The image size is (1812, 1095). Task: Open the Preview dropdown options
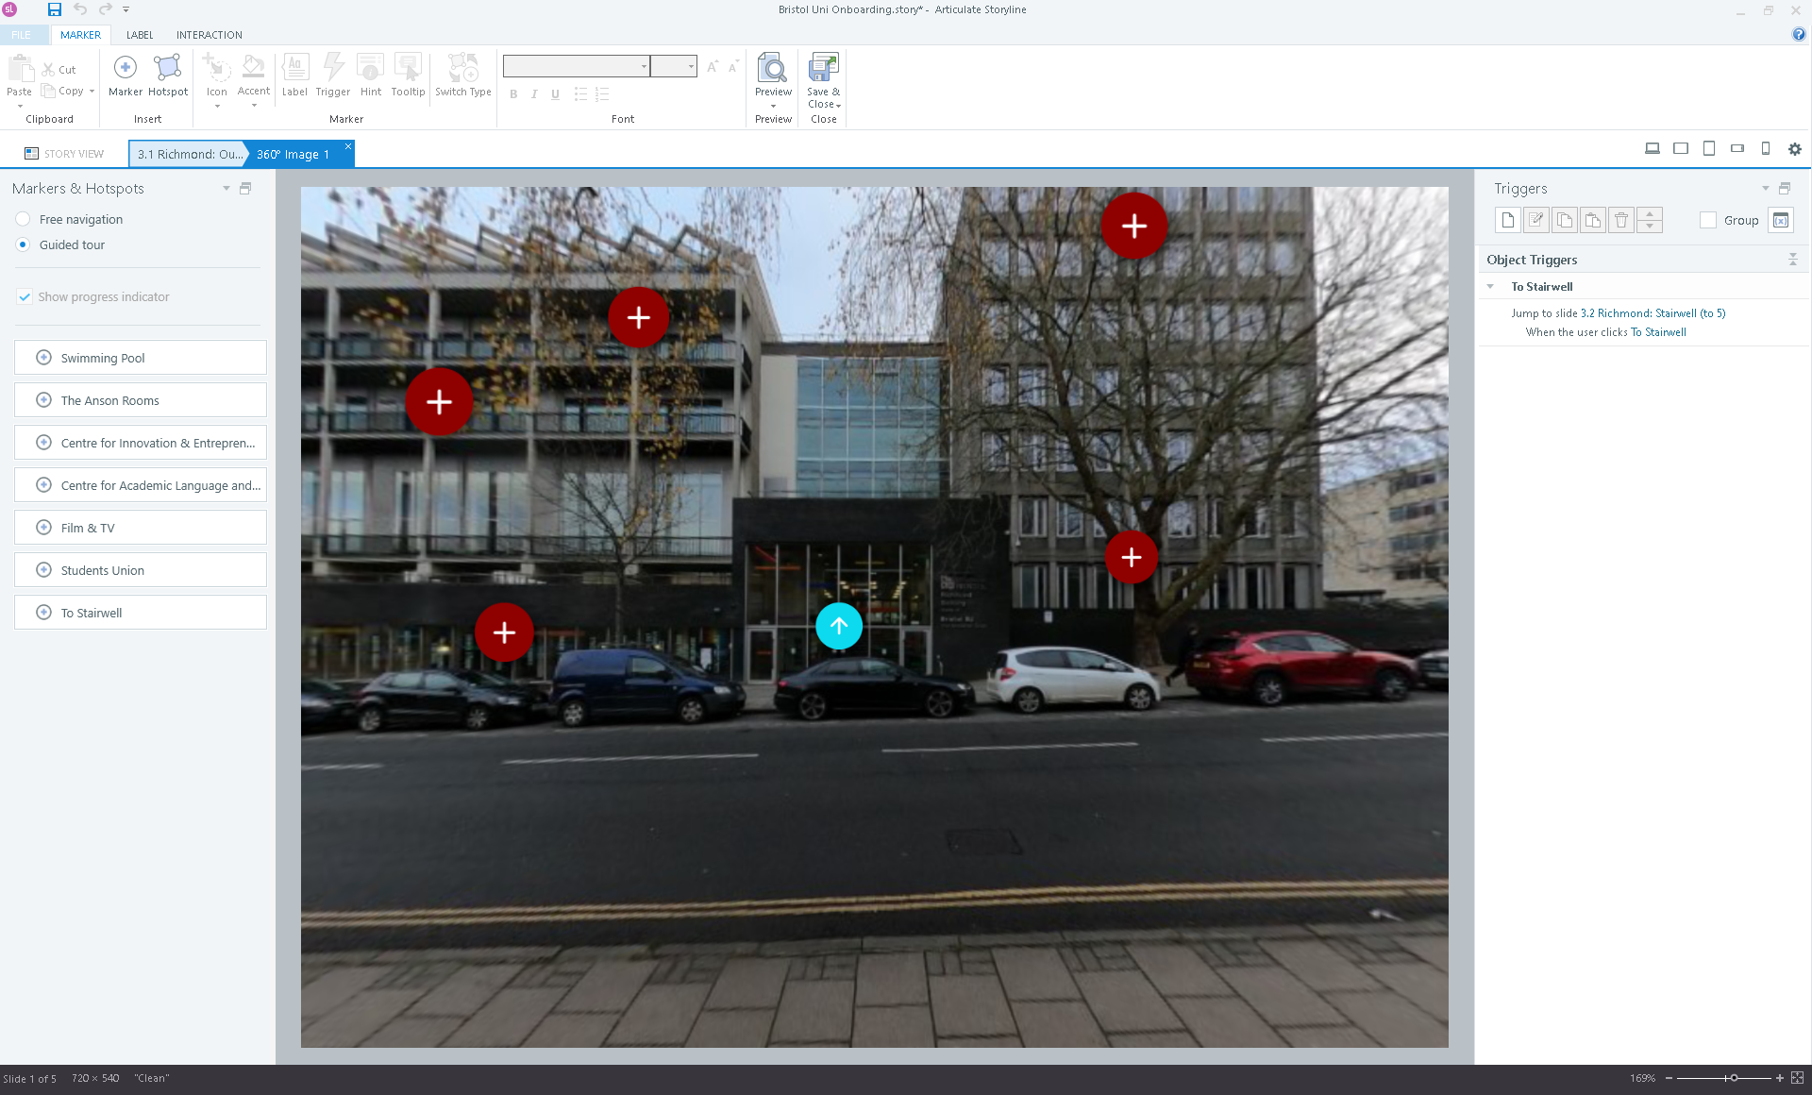773,106
